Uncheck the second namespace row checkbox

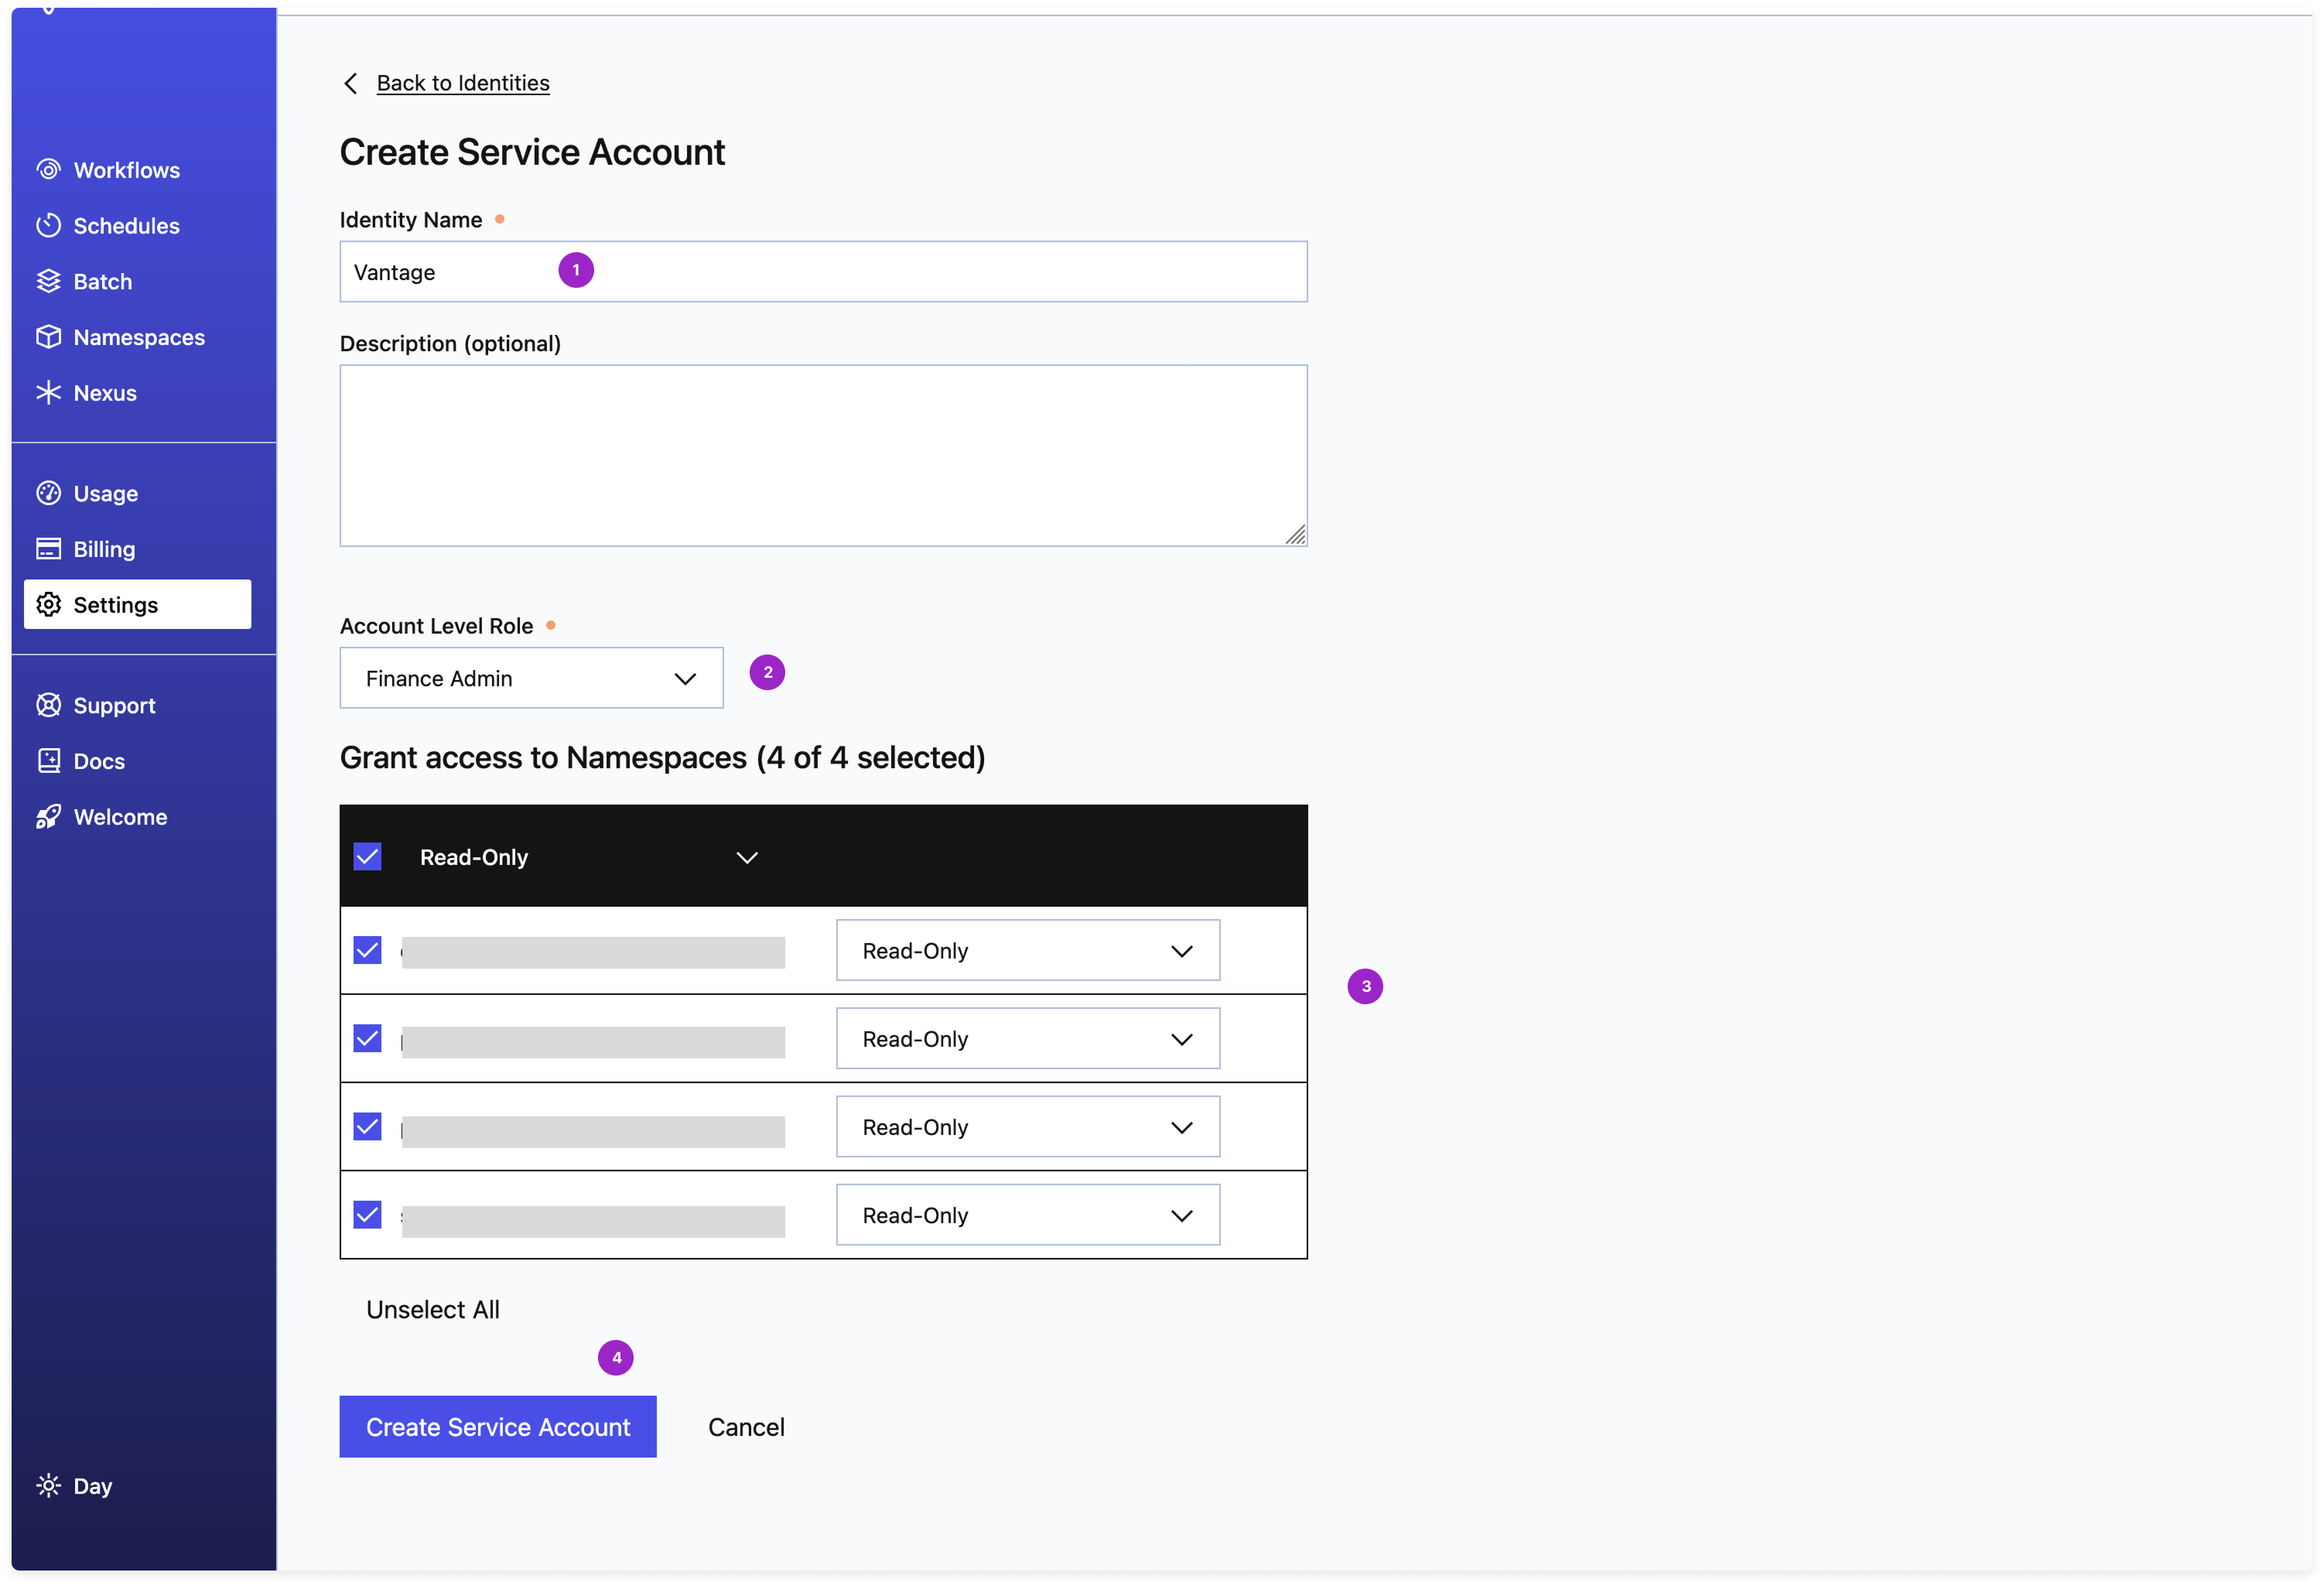pyautogui.click(x=368, y=1038)
